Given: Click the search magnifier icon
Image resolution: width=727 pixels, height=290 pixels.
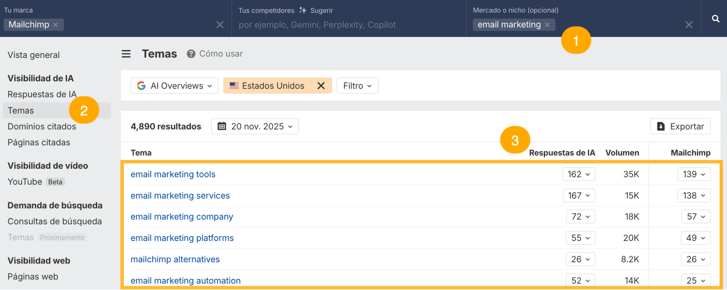Looking at the screenshot, I should point(716,19).
